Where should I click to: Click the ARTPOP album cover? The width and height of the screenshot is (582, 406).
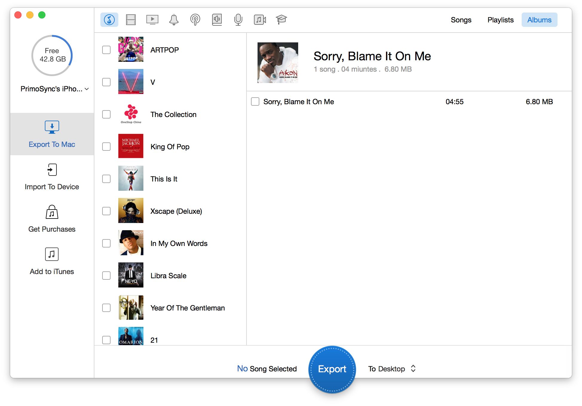(x=131, y=49)
